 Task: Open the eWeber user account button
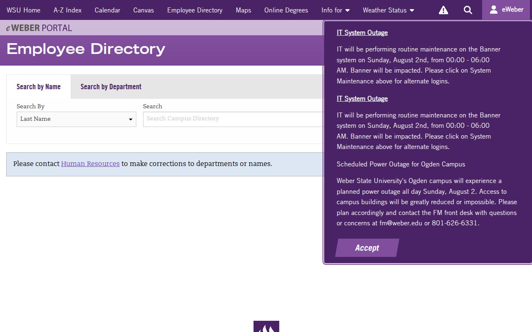[506, 10]
